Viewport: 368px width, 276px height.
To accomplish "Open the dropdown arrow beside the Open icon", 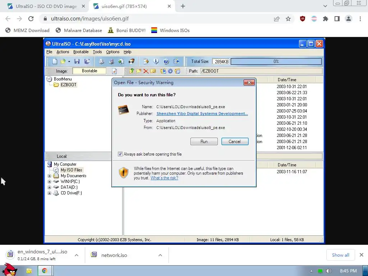I will tap(69, 61).
